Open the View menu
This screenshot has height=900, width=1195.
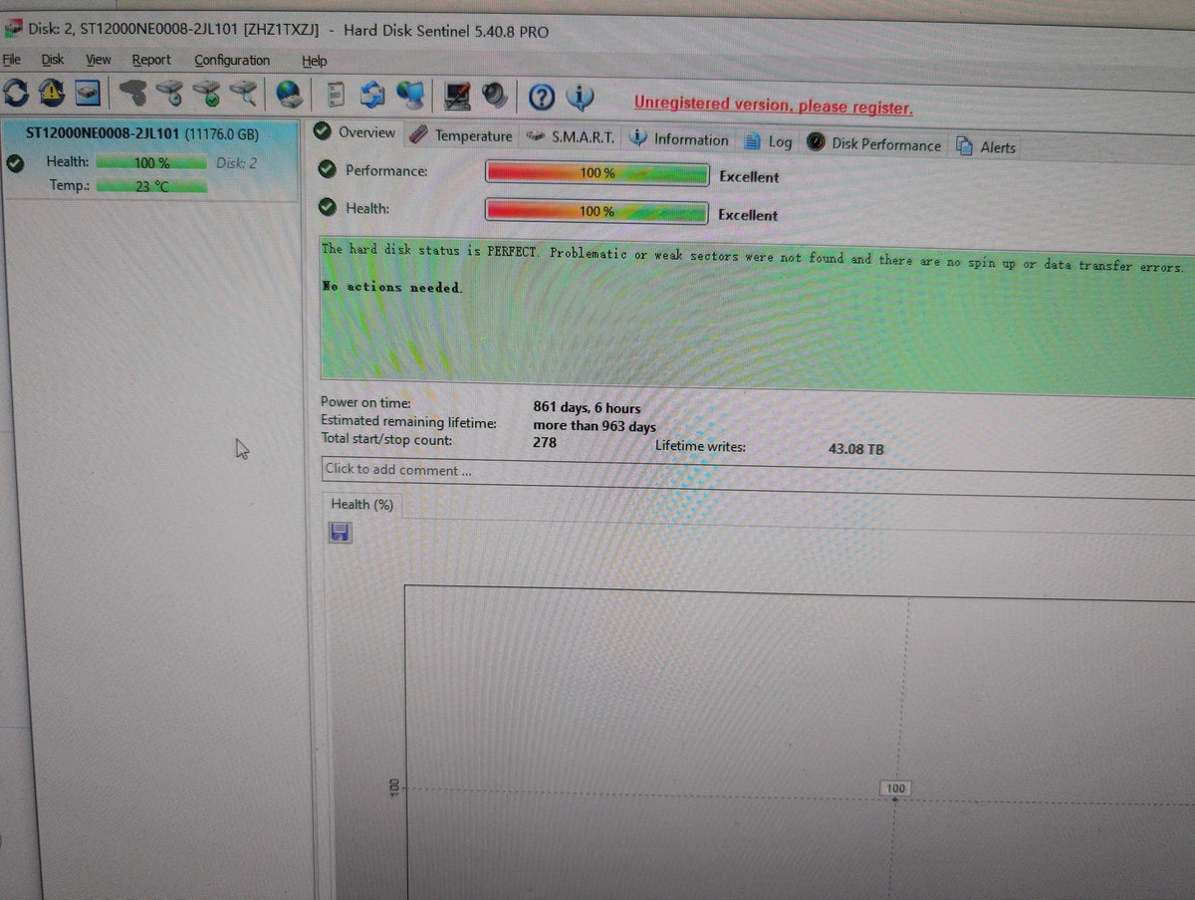coord(99,60)
